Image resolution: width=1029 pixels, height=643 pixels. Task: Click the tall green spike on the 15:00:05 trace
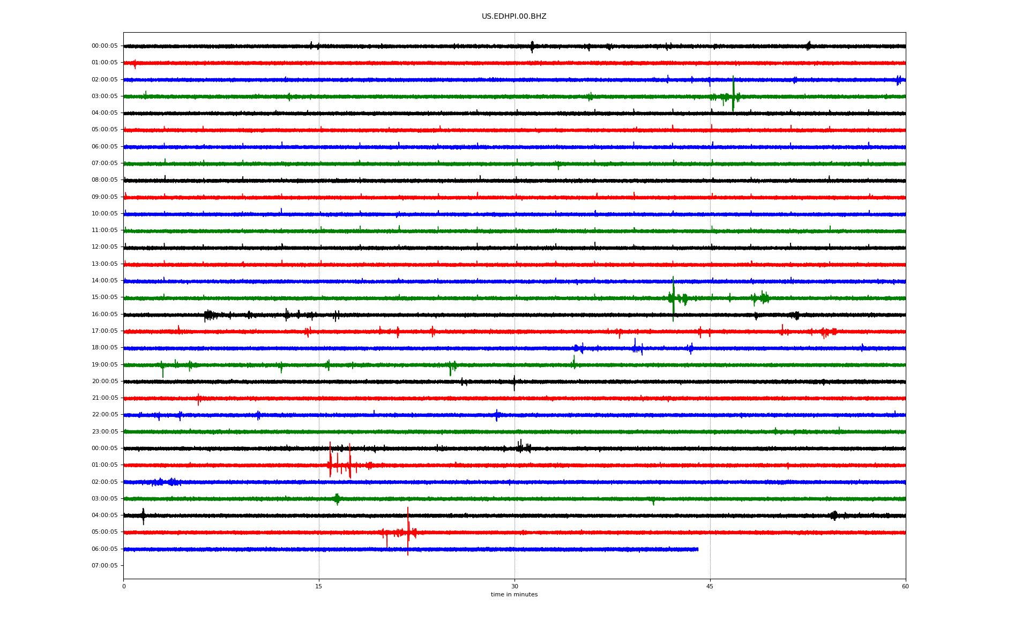673,298
